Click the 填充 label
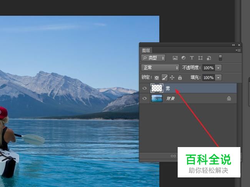 [x=195, y=78]
